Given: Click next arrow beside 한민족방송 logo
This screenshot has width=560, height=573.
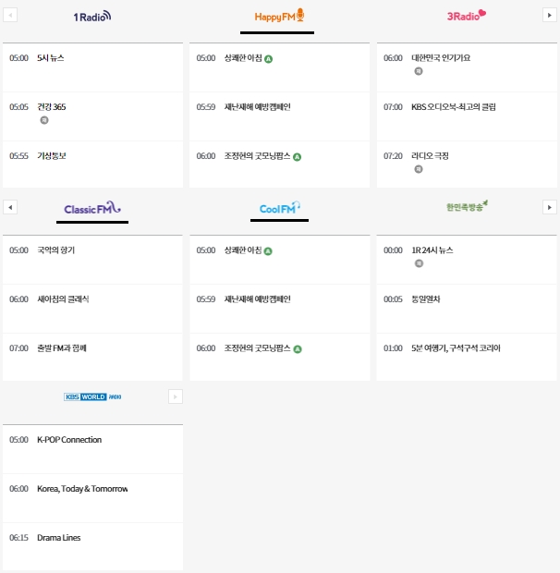Looking at the screenshot, I should (x=550, y=208).
